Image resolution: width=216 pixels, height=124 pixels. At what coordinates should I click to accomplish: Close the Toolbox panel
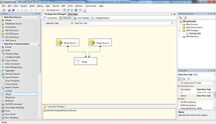pyautogui.click(x=39, y=14)
